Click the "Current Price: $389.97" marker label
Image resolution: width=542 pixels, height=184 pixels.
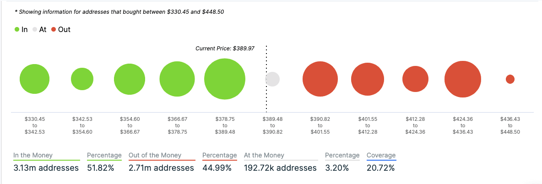coord(225,49)
